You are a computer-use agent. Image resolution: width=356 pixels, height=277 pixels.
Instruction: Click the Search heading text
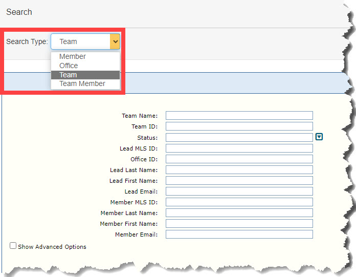coord(19,12)
